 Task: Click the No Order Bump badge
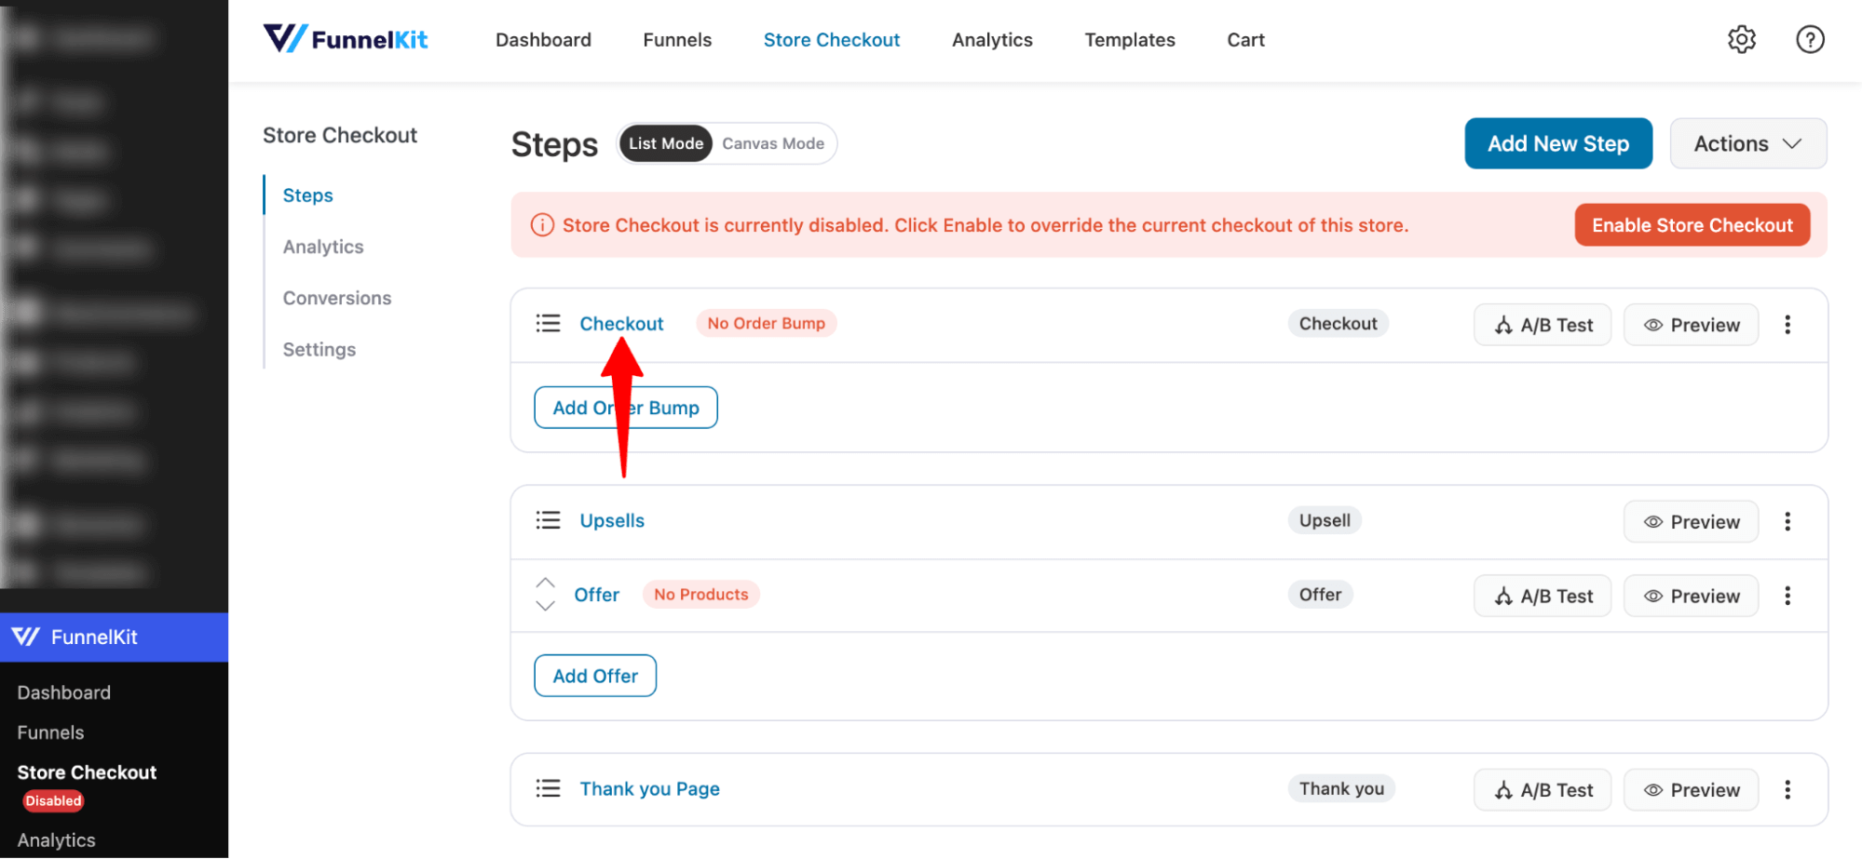tap(766, 323)
